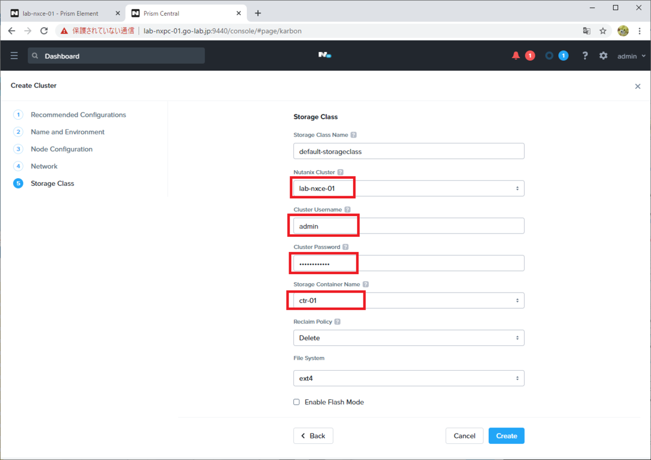651x460 pixels.
Task: Open the File System dropdown
Action: (x=409, y=378)
